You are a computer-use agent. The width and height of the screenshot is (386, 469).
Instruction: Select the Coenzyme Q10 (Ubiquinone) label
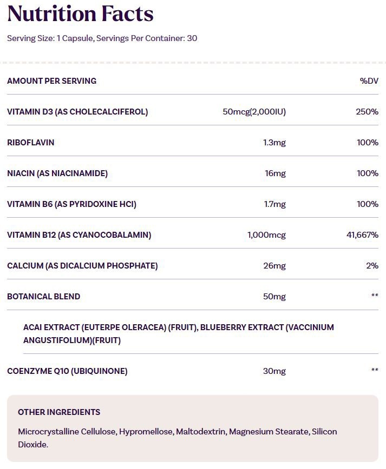(68, 371)
